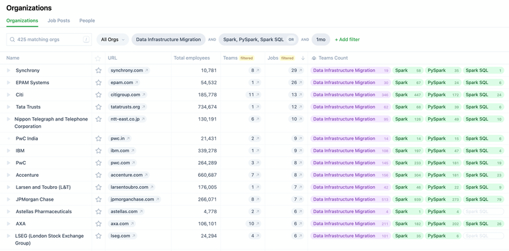Image resolution: width=509 pixels, height=251 pixels.
Task: Expand the EPAM Systems row
Action: (x=9, y=83)
